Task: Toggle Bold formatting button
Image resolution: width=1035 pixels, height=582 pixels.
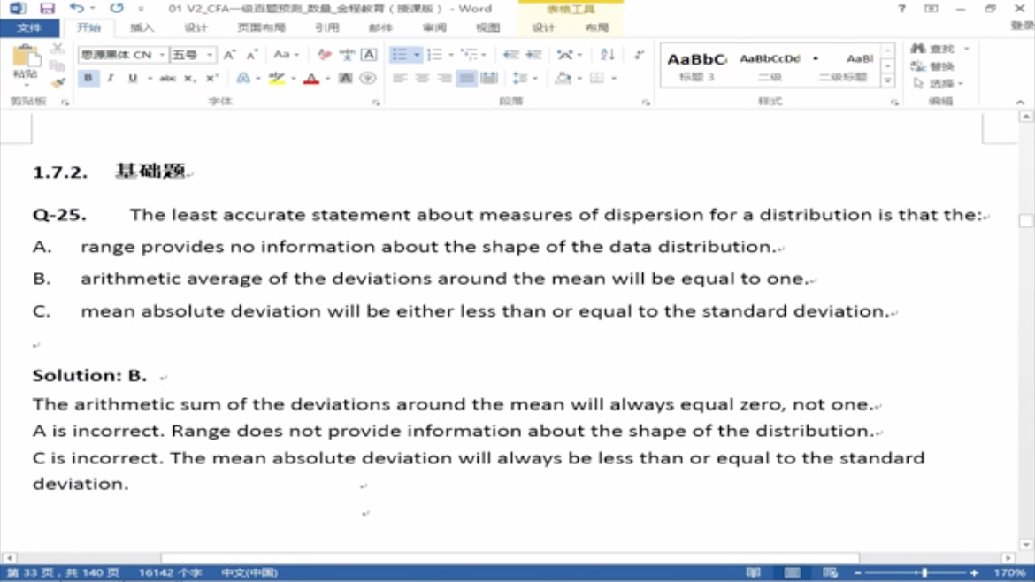Action: pyautogui.click(x=88, y=79)
